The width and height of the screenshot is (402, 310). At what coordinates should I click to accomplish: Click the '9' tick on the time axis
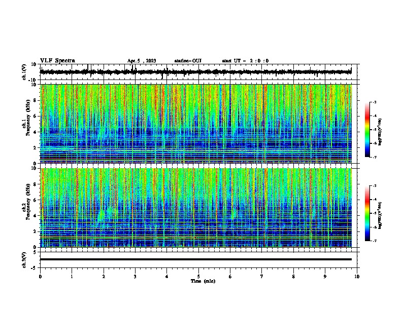click(x=325, y=277)
